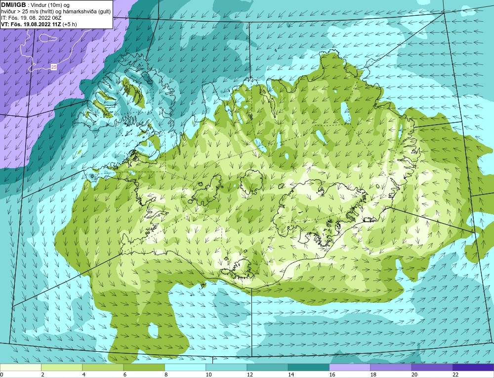Click the '25' gust contour label
The width and height of the screenshot is (494, 378).
point(54,67)
